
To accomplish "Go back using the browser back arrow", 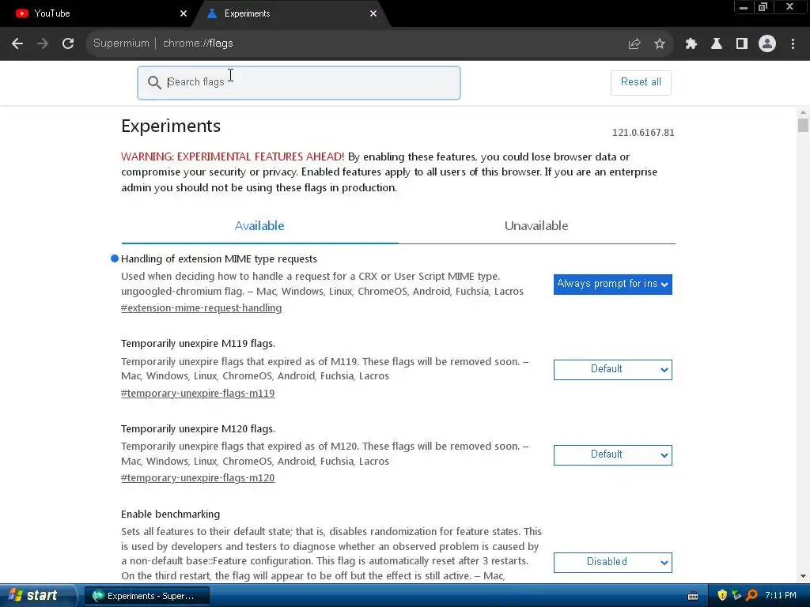I will click(17, 43).
